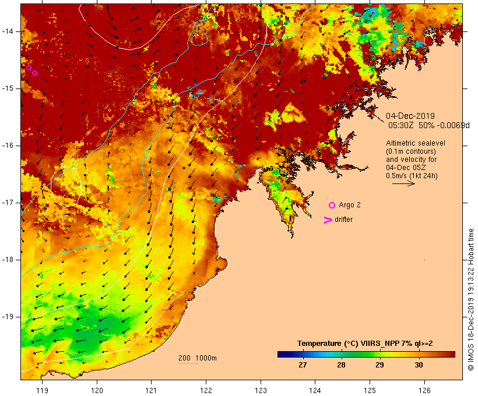Click the '0.5m/s (1kt 24h)' label
The image size is (478, 396).
click(x=412, y=176)
